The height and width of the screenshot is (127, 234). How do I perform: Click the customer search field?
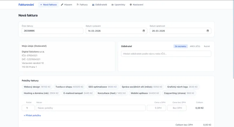click(166, 54)
